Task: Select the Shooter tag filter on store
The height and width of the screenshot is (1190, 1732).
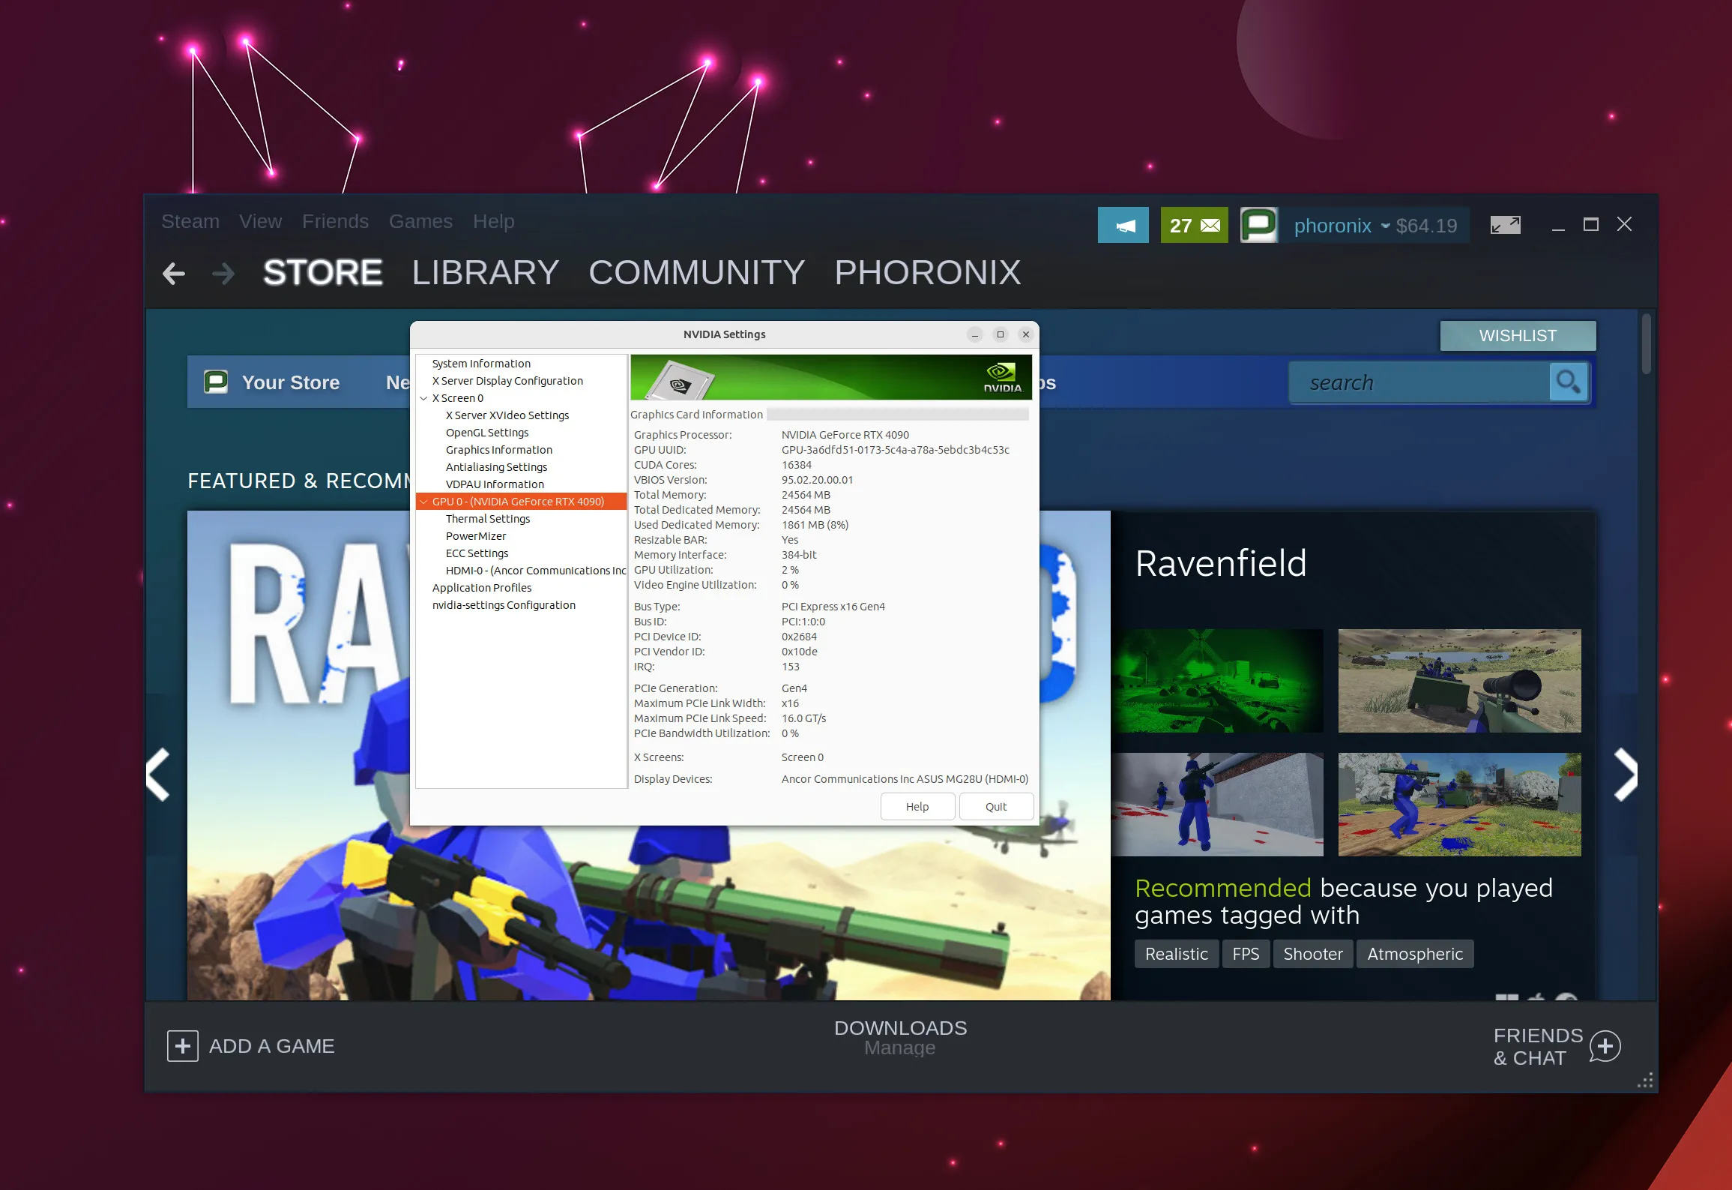Action: tap(1312, 955)
